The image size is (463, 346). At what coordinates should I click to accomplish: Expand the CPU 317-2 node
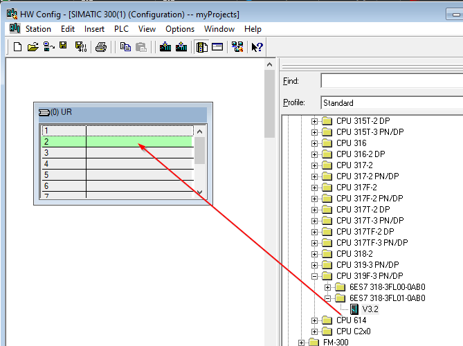[x=314, y=165]
